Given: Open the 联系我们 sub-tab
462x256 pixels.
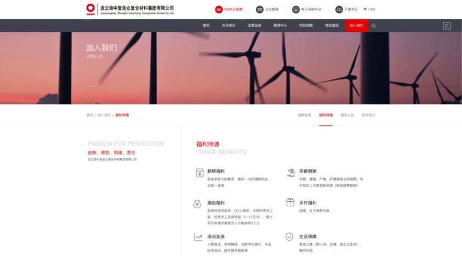Looking at the screenshot, I should [368, 115].
